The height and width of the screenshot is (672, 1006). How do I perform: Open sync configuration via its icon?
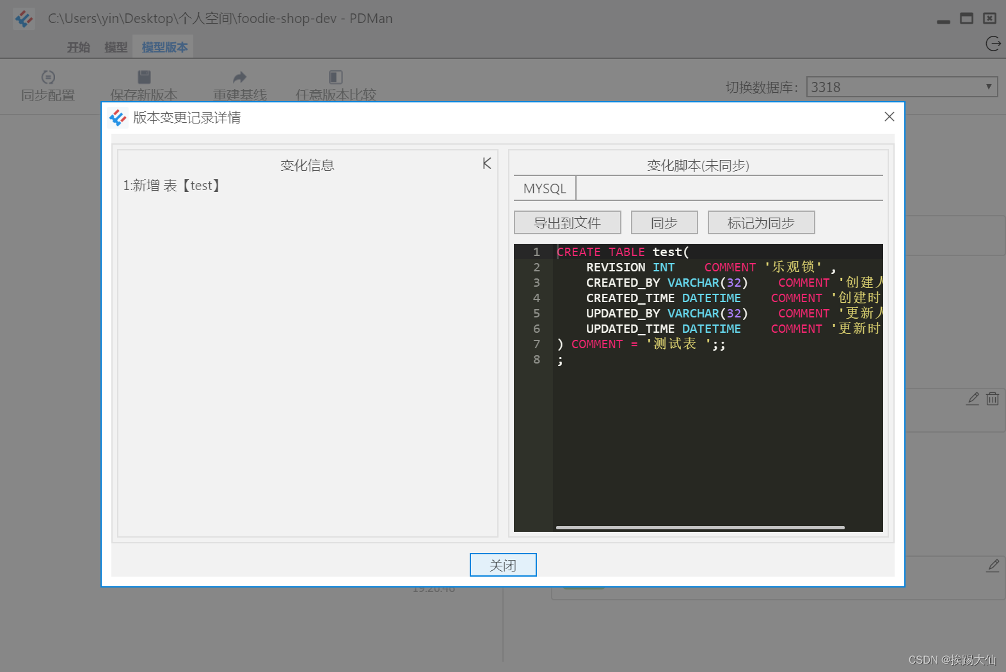coord(48,77)
